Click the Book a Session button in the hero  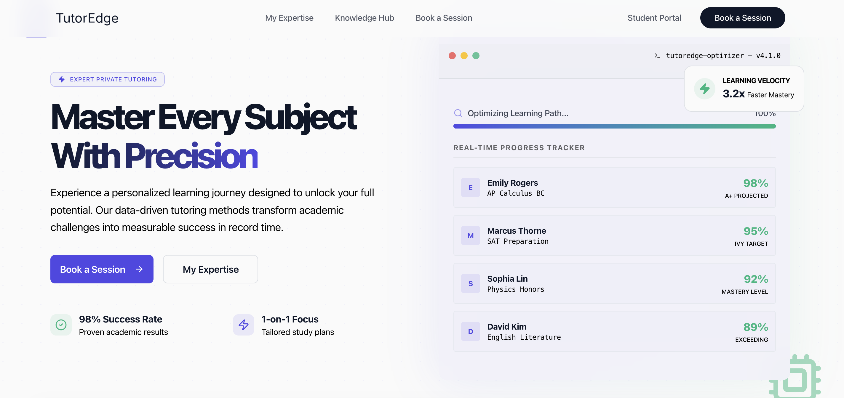click(x=102, y=269)
